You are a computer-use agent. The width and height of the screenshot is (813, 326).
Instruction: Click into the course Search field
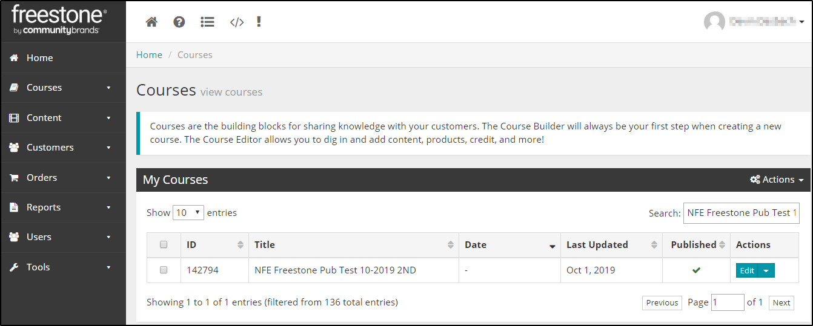pos(741,213)
